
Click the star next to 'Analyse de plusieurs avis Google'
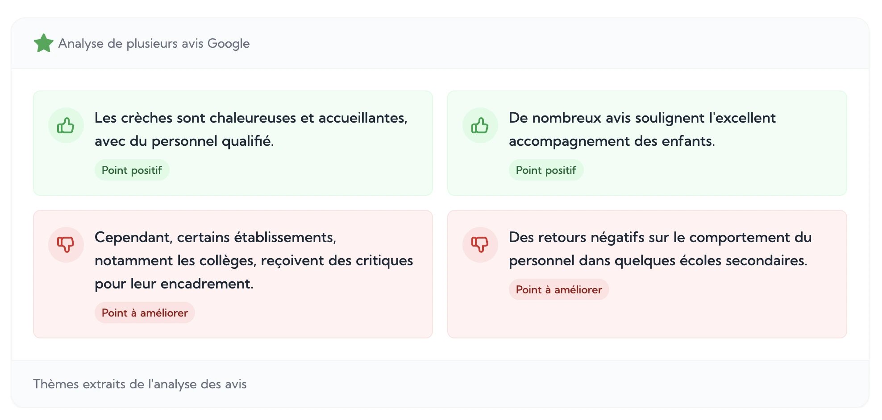tap(44, 43)
